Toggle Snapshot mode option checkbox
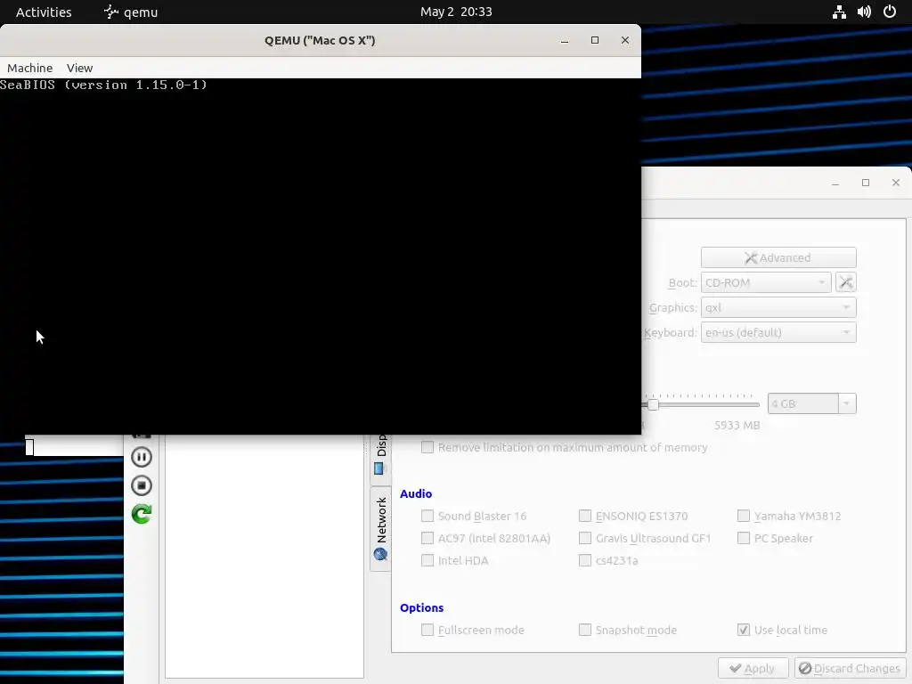The image size is (912, 684). (585, 630)
